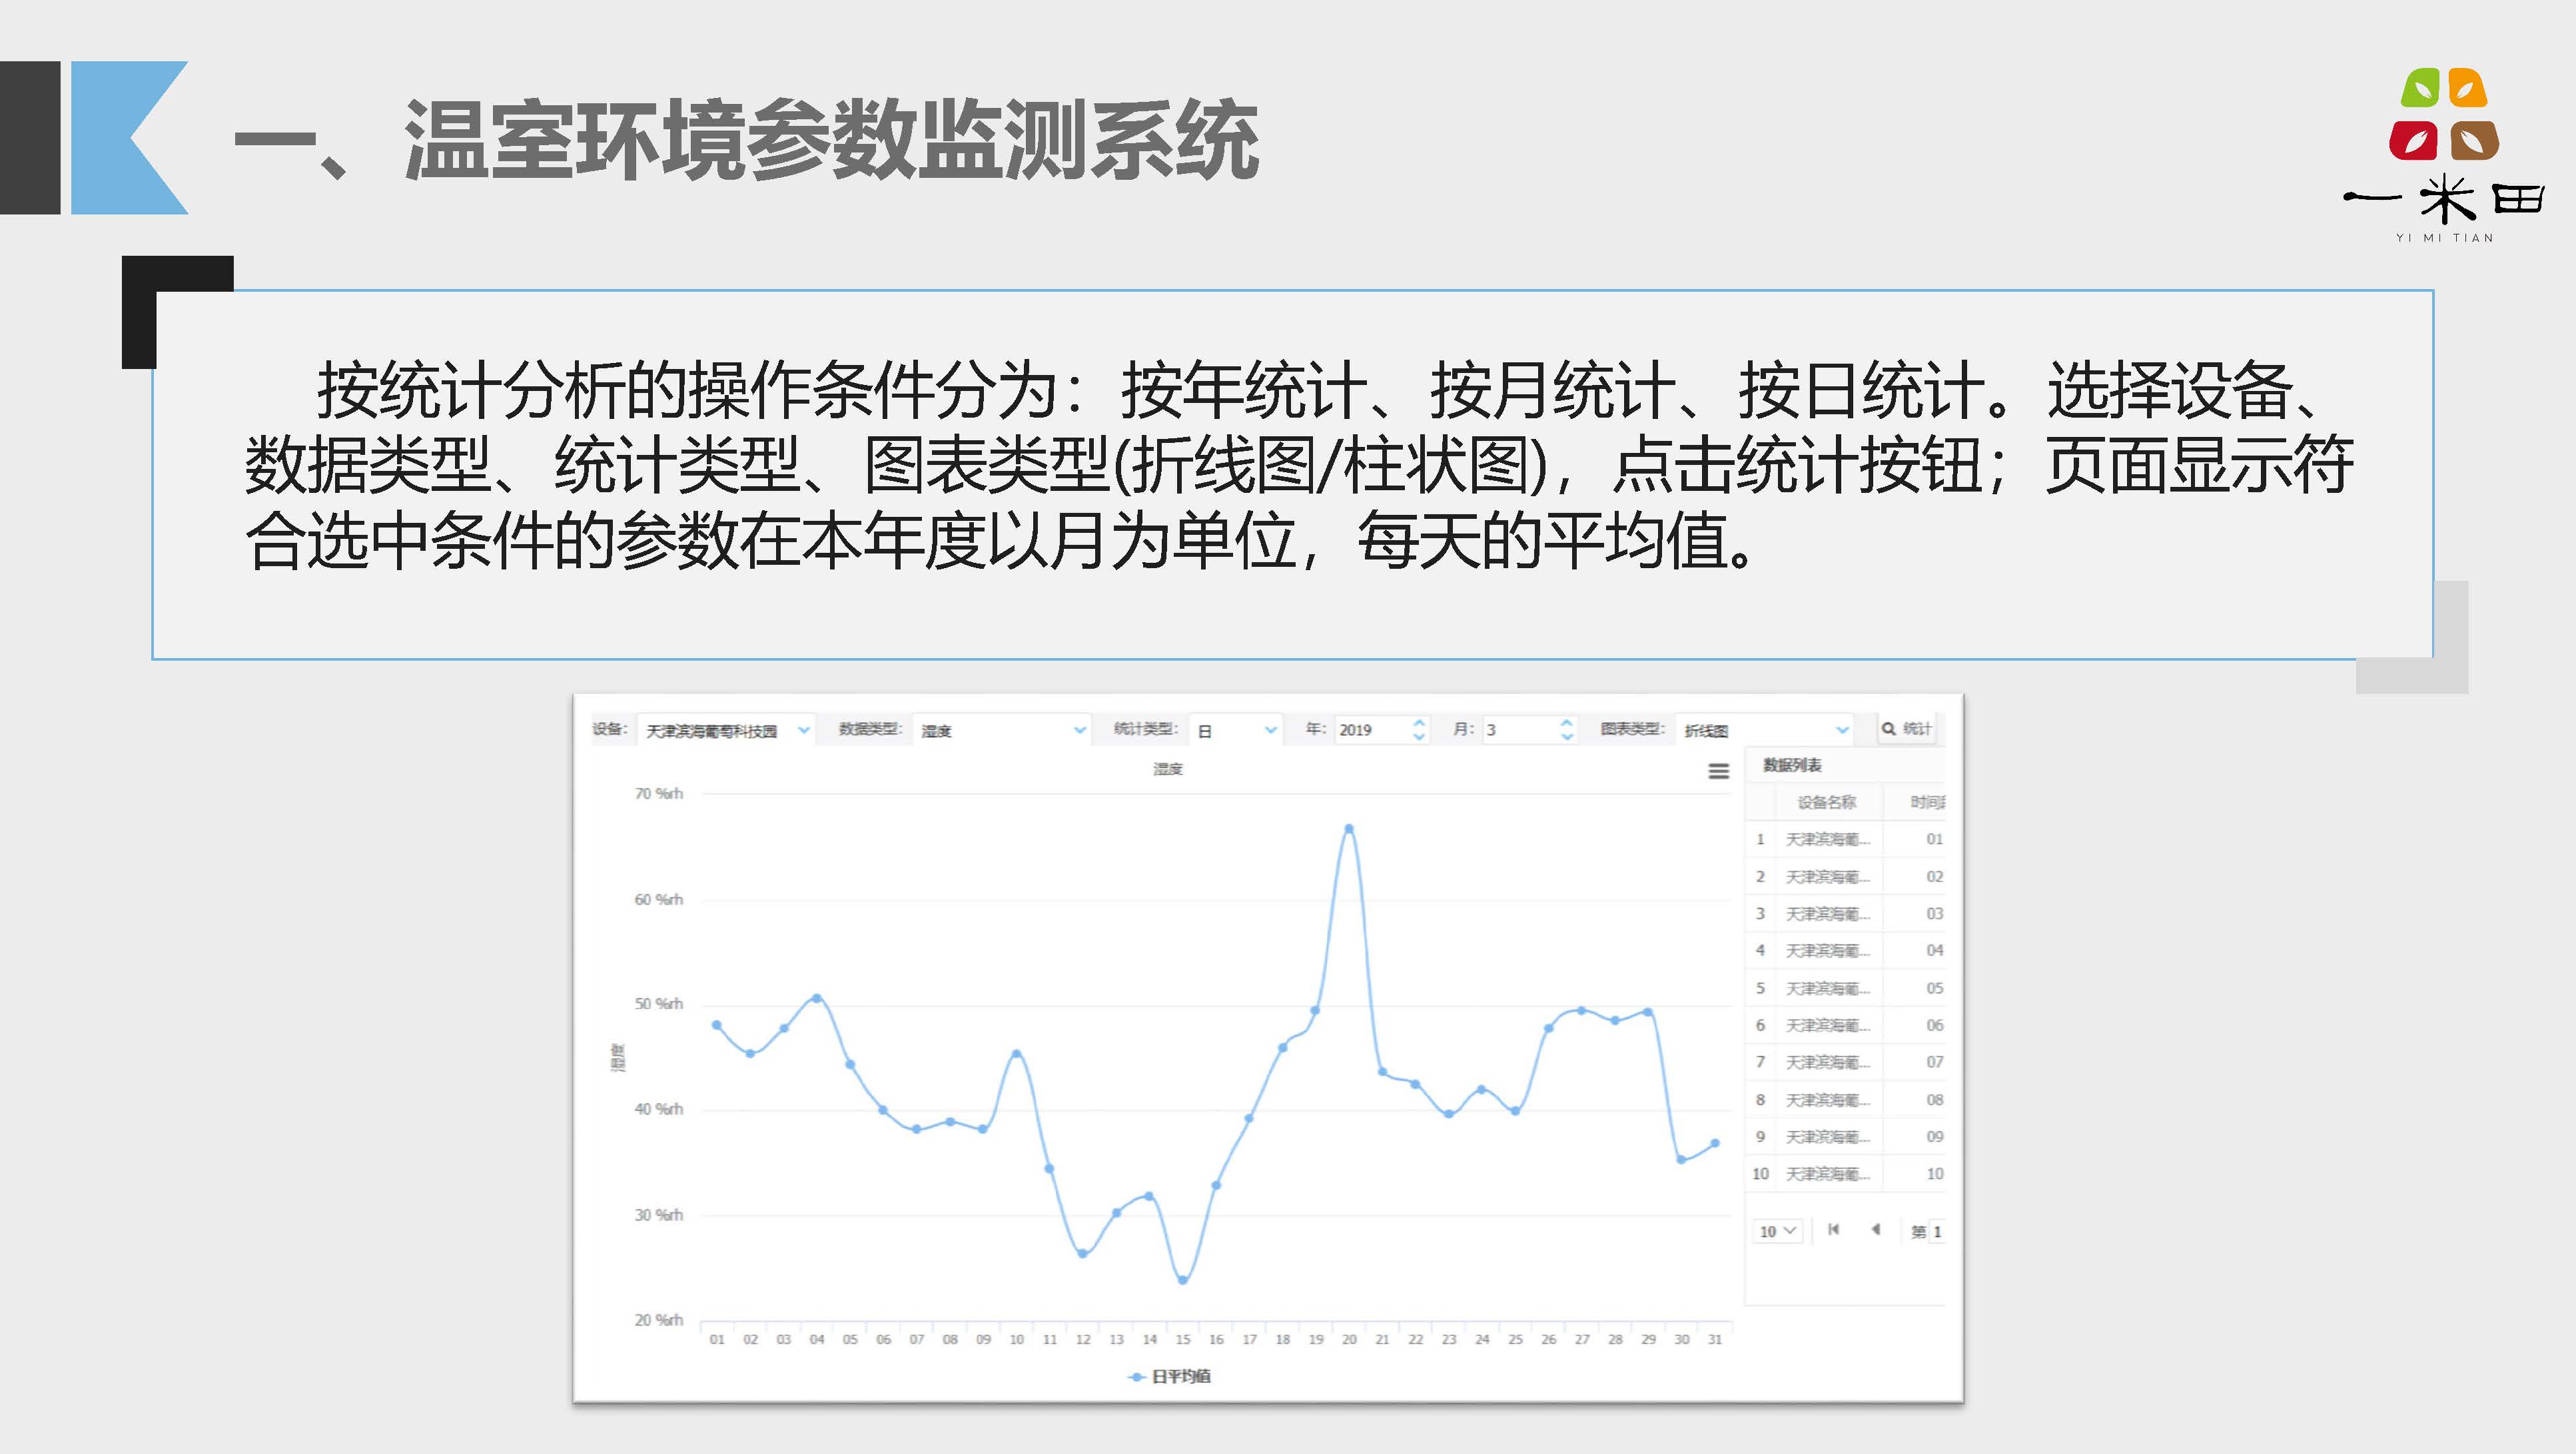Click the data point for day 27
This screenshot has width=2576, height=1454.
(x=1582, y=1010)
